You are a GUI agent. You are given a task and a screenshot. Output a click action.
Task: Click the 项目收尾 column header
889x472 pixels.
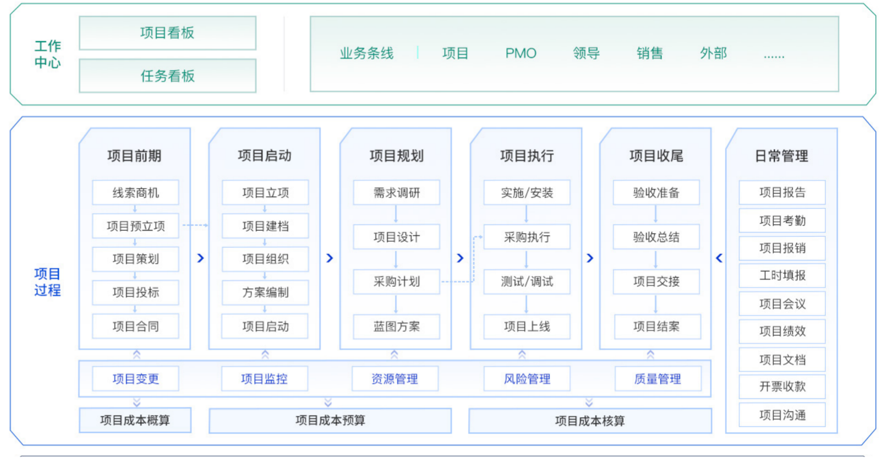click(x=656, y=156)
